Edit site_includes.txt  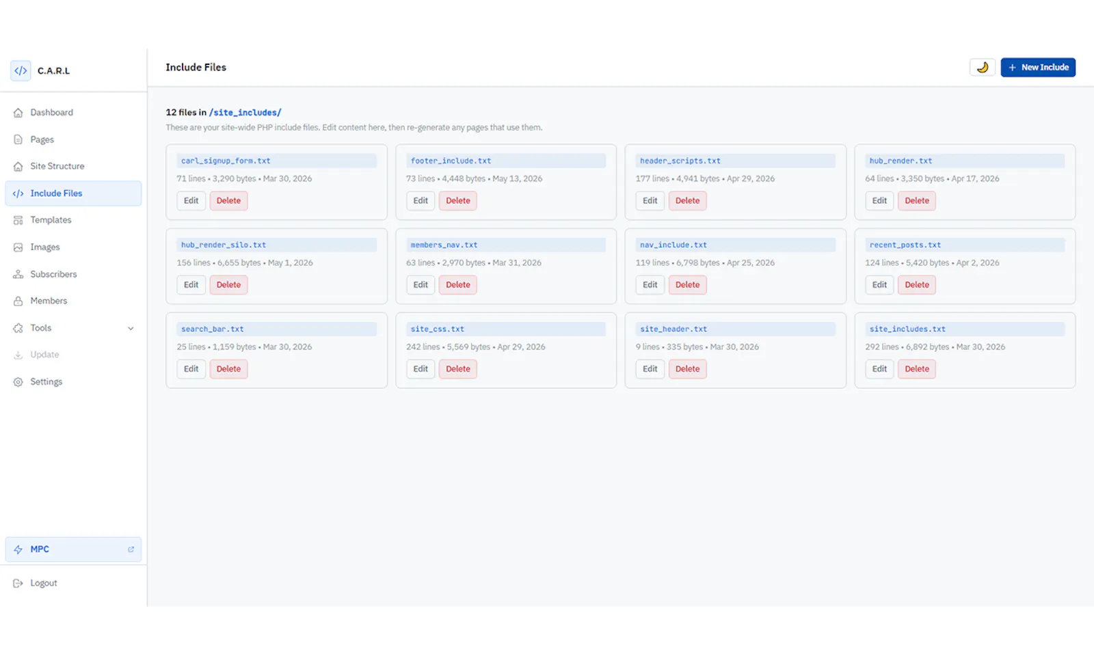879,369
